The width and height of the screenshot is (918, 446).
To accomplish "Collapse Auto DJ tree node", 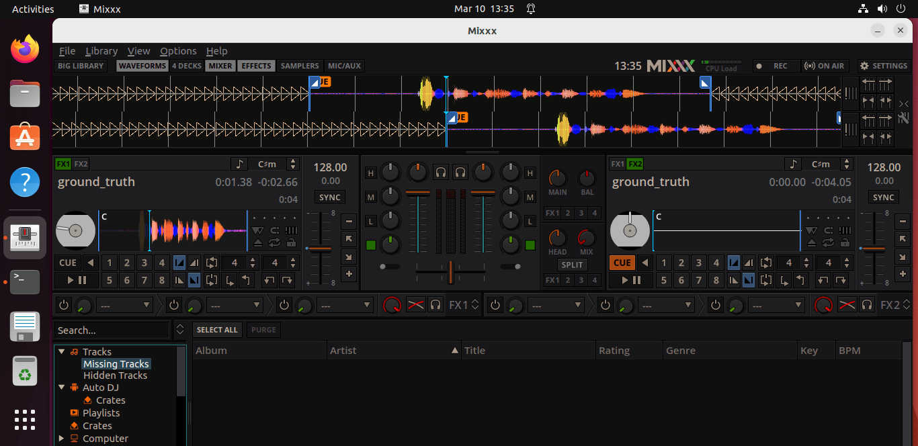I will coord(61,388).
